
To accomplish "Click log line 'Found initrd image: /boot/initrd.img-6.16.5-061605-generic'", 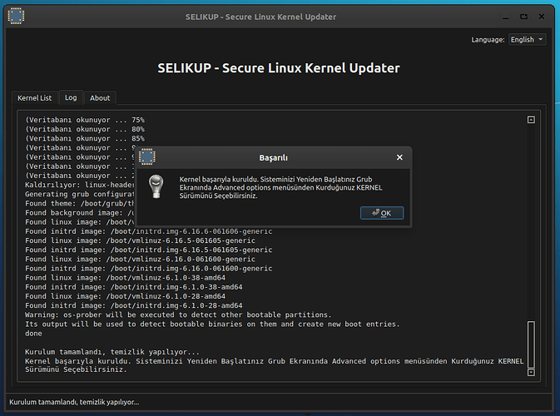I will 149,250.
